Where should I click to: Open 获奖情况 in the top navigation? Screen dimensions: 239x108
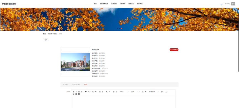pos(123,4)
